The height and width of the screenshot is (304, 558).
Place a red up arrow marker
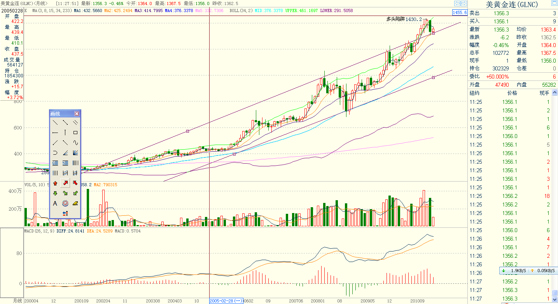tap(55, 183)
